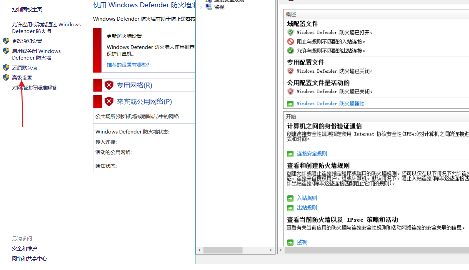Select 域配置文件 heading text
Viewport: 469px width, 270px height.
303,24
